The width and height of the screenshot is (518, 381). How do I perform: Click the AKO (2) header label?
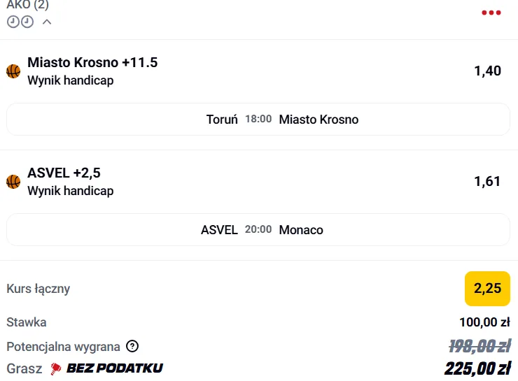[27, 6]
